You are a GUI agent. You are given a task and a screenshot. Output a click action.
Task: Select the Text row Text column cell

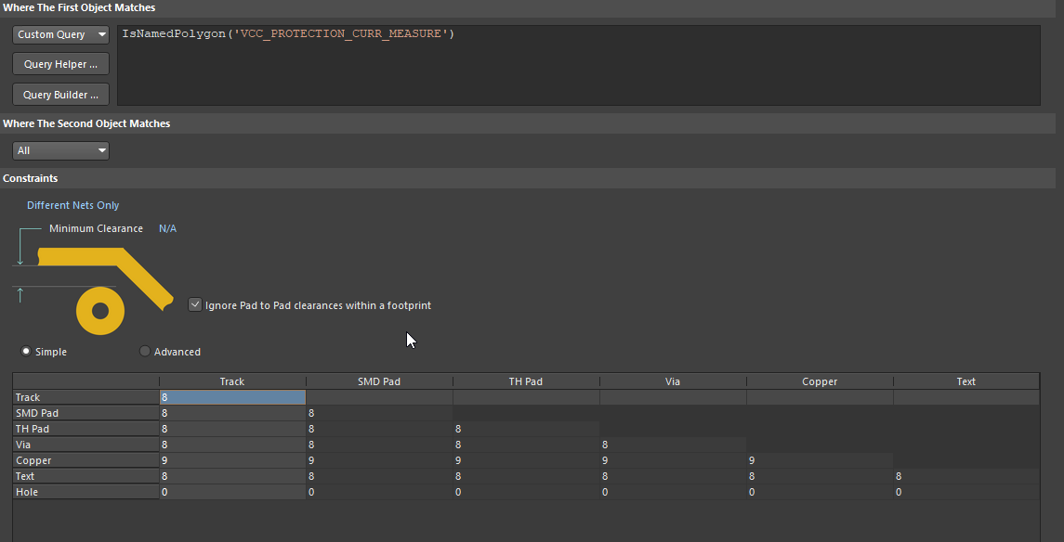pos(966,476)
